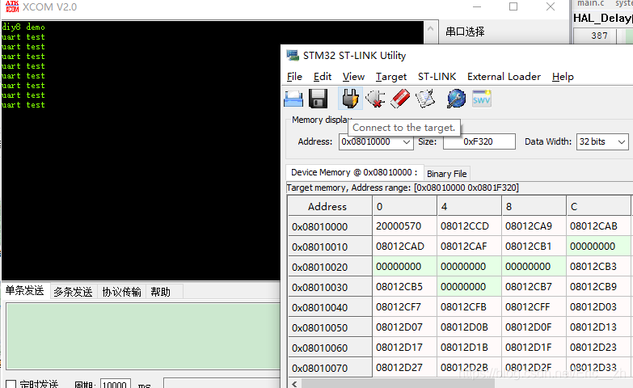Select cell 08012CCD in the memory table
The width and height of the screenshot is (633, 388).
tap(469, 226)
